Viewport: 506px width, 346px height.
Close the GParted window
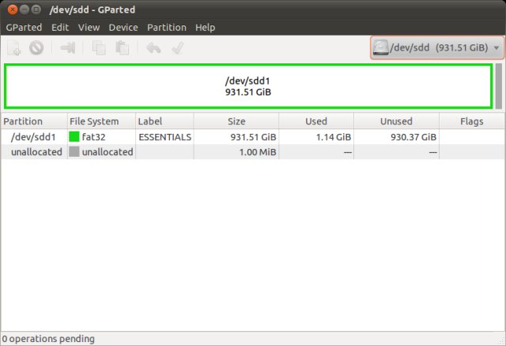click(x=13, y=10)
